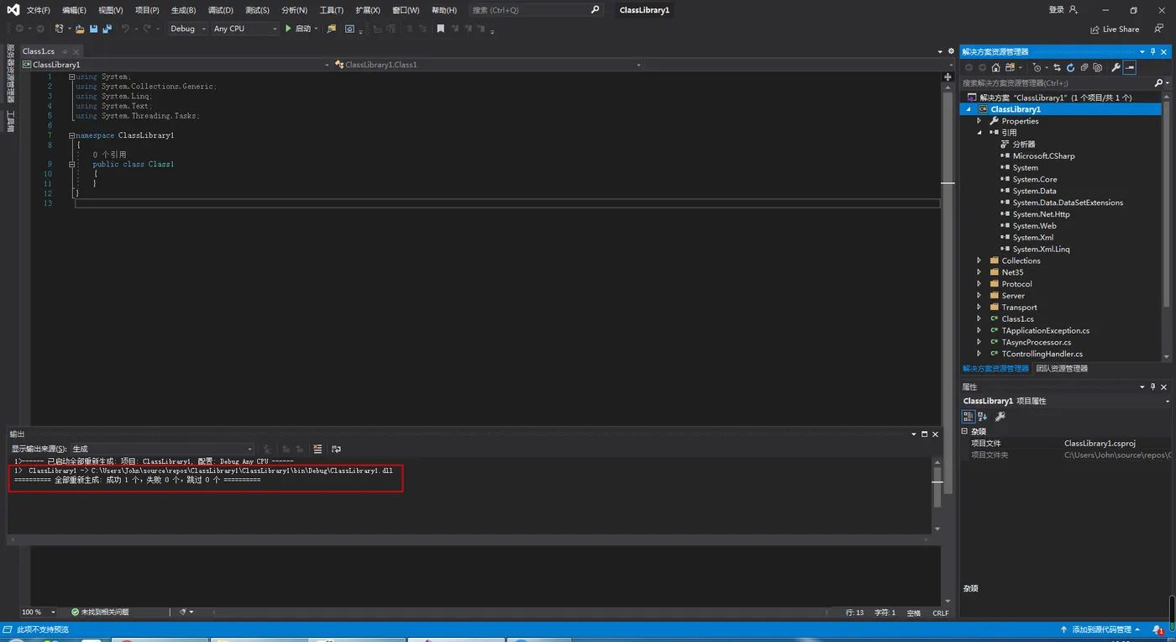
Task: Open the 编辑(E) menu
Action: (74, 10)
